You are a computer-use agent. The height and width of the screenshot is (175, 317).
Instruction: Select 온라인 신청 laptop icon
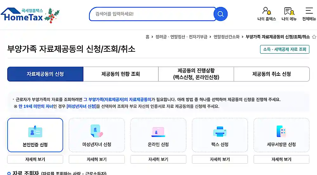[158, 132]
